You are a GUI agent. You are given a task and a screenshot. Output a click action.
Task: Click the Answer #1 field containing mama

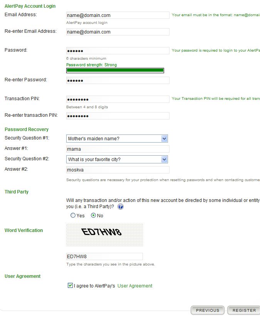point(117,149)
